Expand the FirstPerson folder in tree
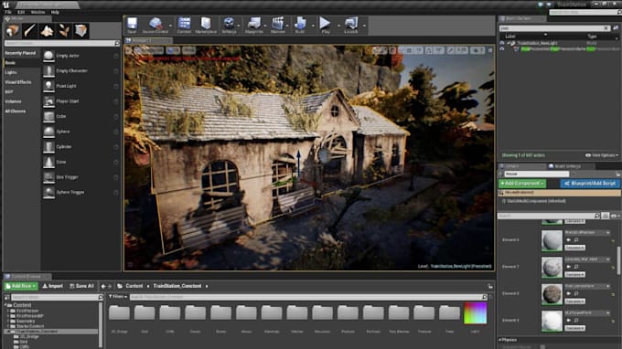Viewport: 622px width, 349px height. click(x=8, y=311)
